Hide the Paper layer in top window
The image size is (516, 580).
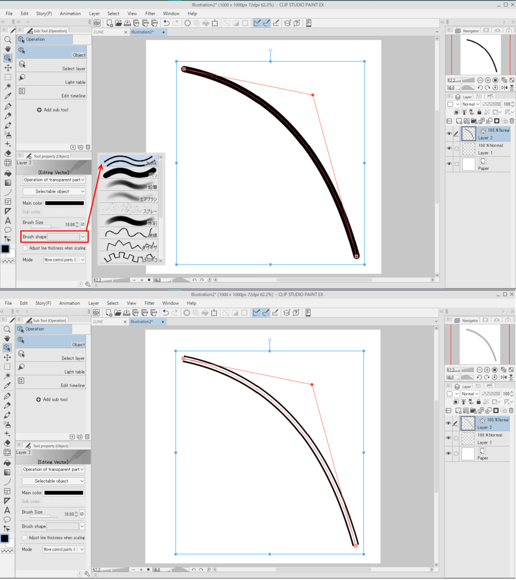449,164
